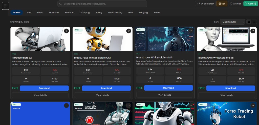Image resolution: width=259 pixels, height=125 pixels.
Task: Toggle heart on solid blue thumbnail card
Action: (x=67, y=106)
